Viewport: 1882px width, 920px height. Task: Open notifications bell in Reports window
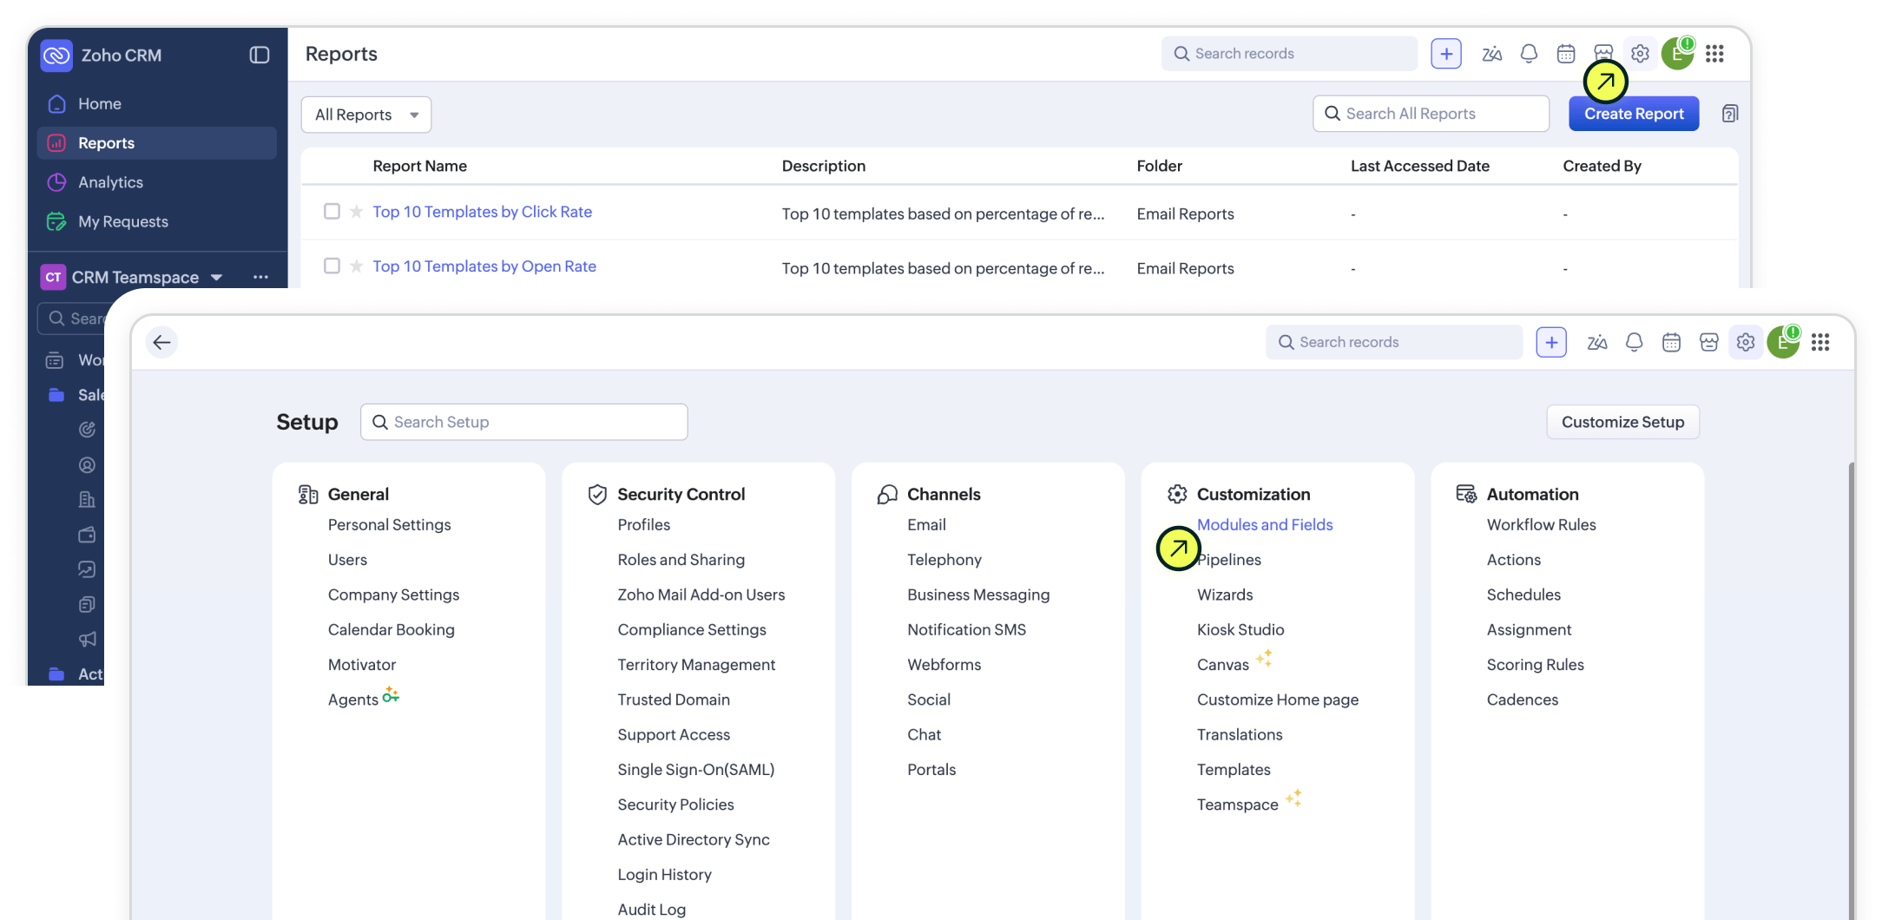[x=1530, y=54]
